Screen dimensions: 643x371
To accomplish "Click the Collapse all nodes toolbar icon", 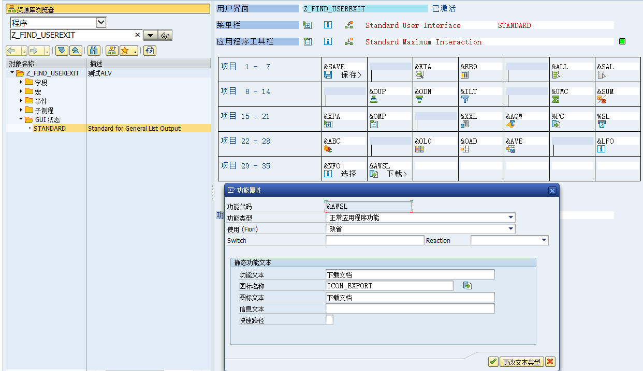I will point(76,50).
